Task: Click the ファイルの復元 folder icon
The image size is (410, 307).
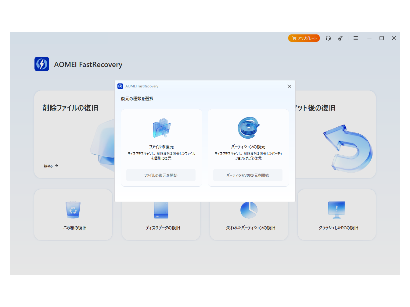Action: [161, 128]
